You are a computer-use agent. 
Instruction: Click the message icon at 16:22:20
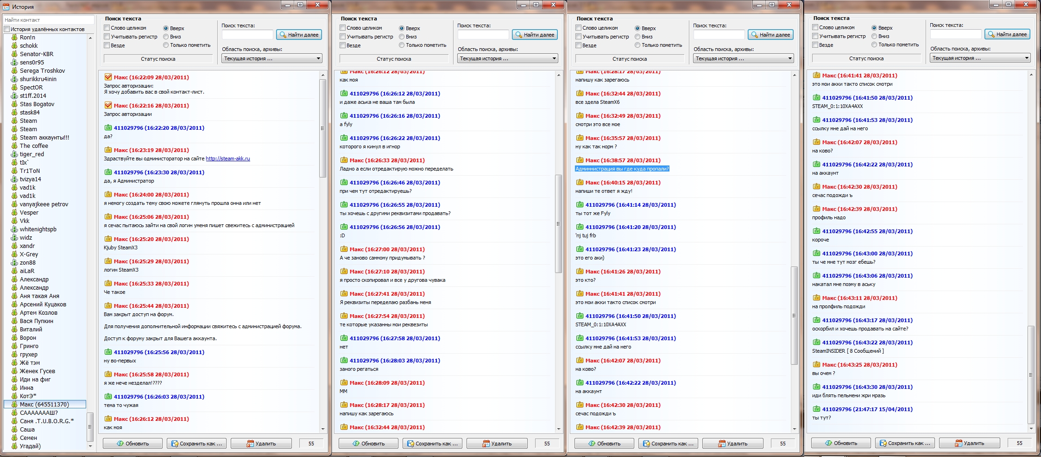108,127
